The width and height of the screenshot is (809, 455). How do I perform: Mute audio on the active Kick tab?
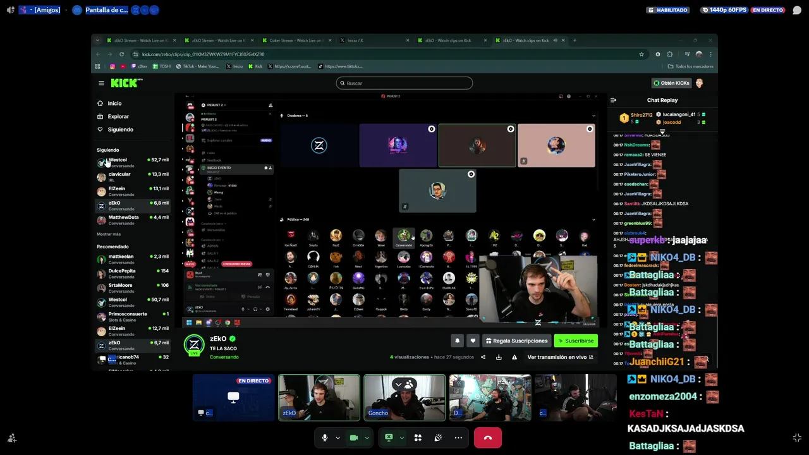[x=555, y=40]
